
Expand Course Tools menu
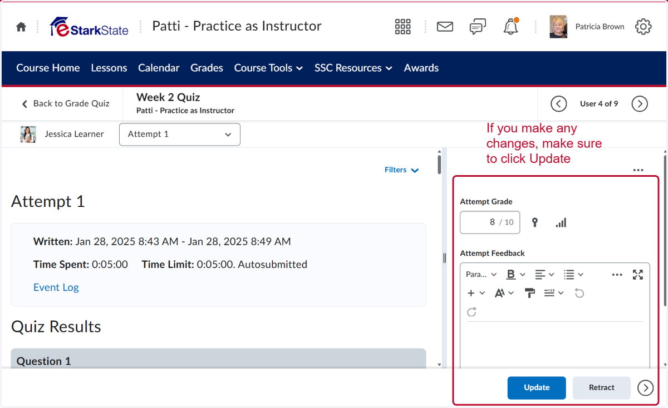point(268,68)
